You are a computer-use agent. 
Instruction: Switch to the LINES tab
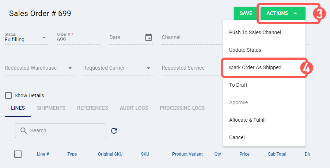click(x=18, y=108)
